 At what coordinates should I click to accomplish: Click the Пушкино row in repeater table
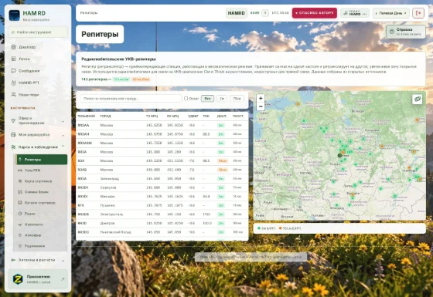162,205
